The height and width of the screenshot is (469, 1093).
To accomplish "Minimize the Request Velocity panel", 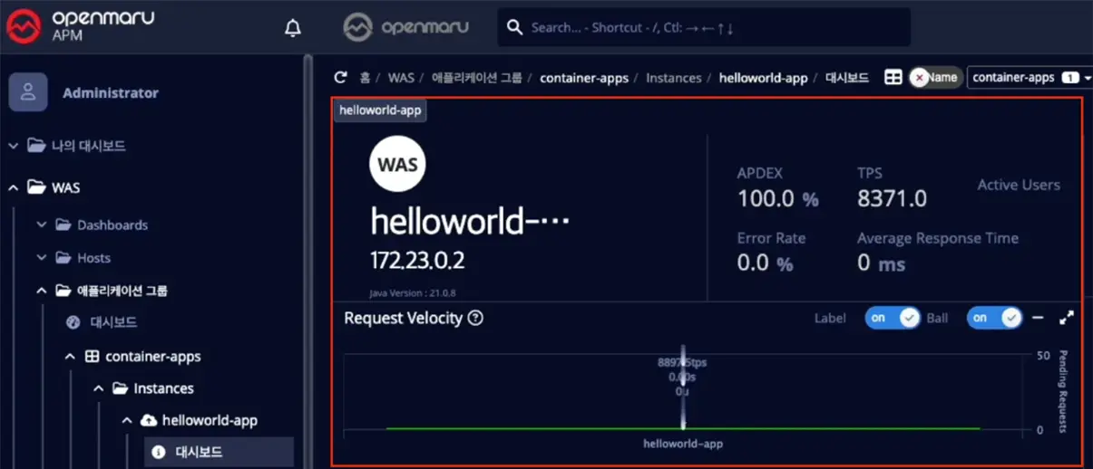I will point(1039,318).
